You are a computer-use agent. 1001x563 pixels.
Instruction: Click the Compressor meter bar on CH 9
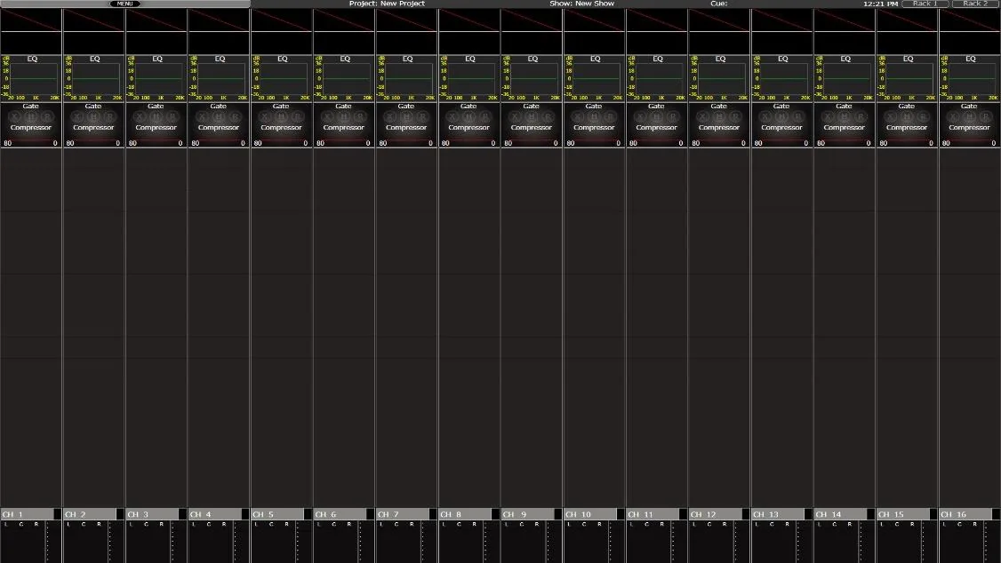(x=531, y=143)
